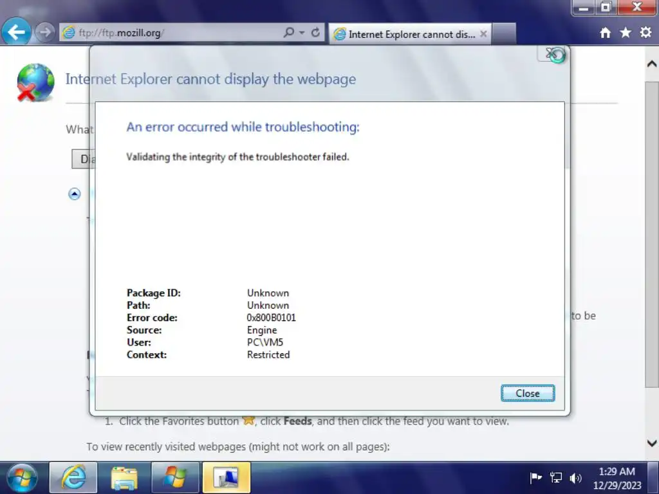Viewport: 659px width, 494px height.
Task: Click the browser Forward arrow button
Action: tap(44, 32)
